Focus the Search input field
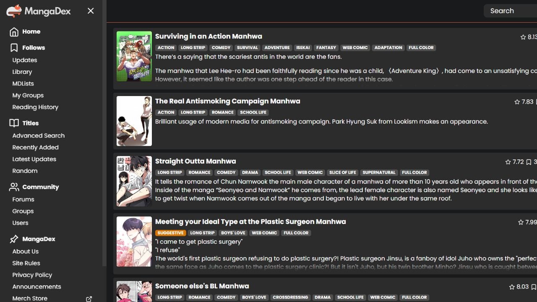Screen dimensions: 537x302 tap(510, 11)
